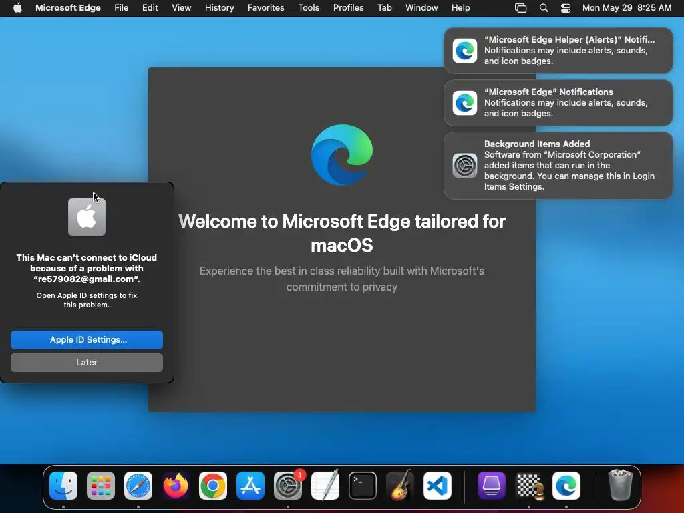This screenshot has height=513, width=684.
Task: Open Control Center in menu bar
Action: click(566, 8)
